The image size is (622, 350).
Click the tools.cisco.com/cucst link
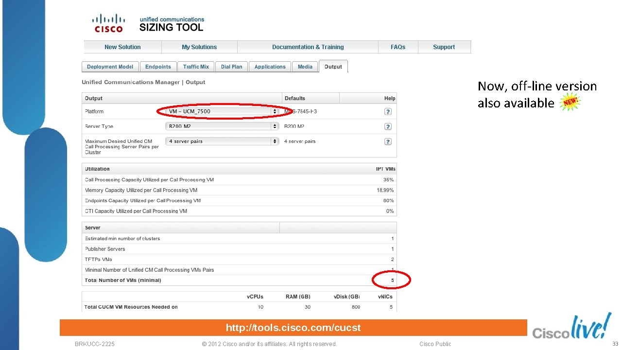click(293, 328)
